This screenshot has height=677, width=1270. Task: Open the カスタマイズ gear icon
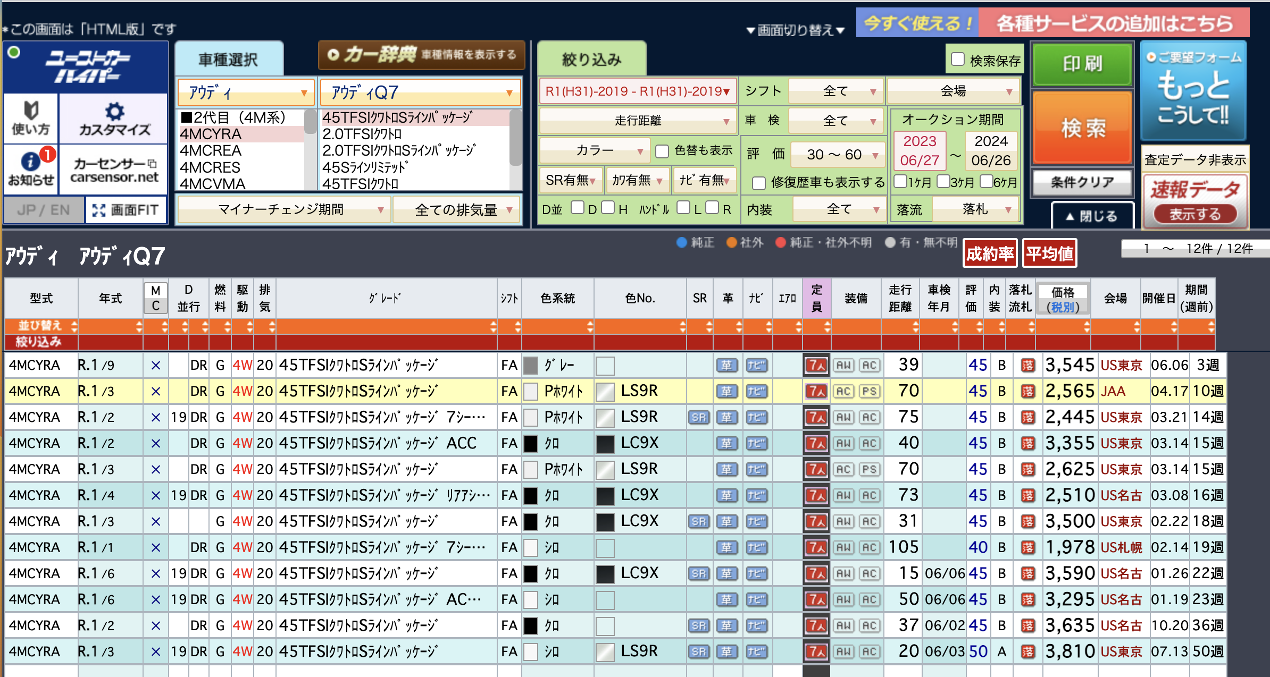tap(114, 118)
